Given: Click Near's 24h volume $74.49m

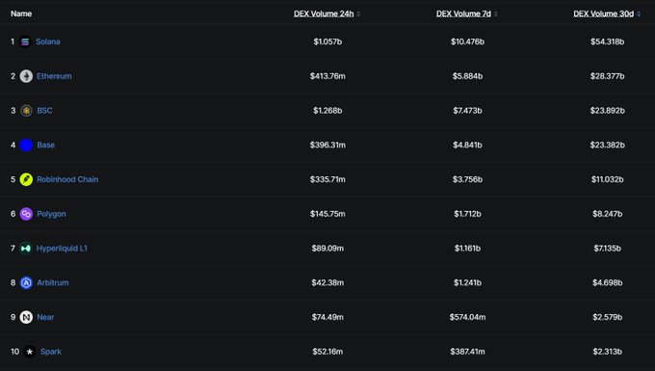Looking at the screenshot, I should click(327, 317).
